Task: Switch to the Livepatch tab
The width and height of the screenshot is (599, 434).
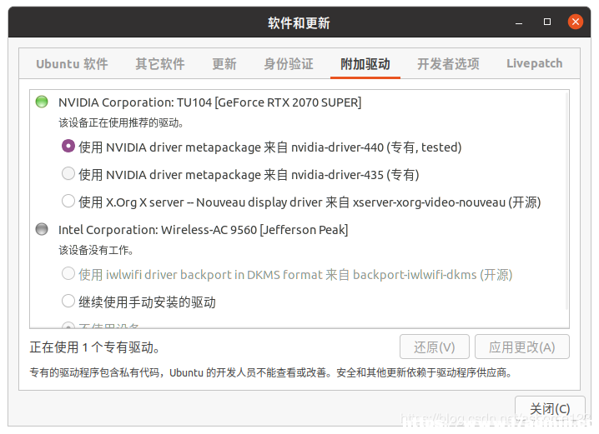Action: (534, 63)
